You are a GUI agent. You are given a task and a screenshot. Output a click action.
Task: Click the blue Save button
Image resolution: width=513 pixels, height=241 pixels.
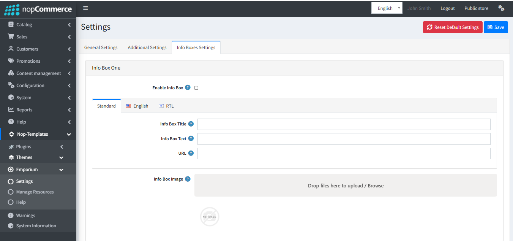(496, 27)
